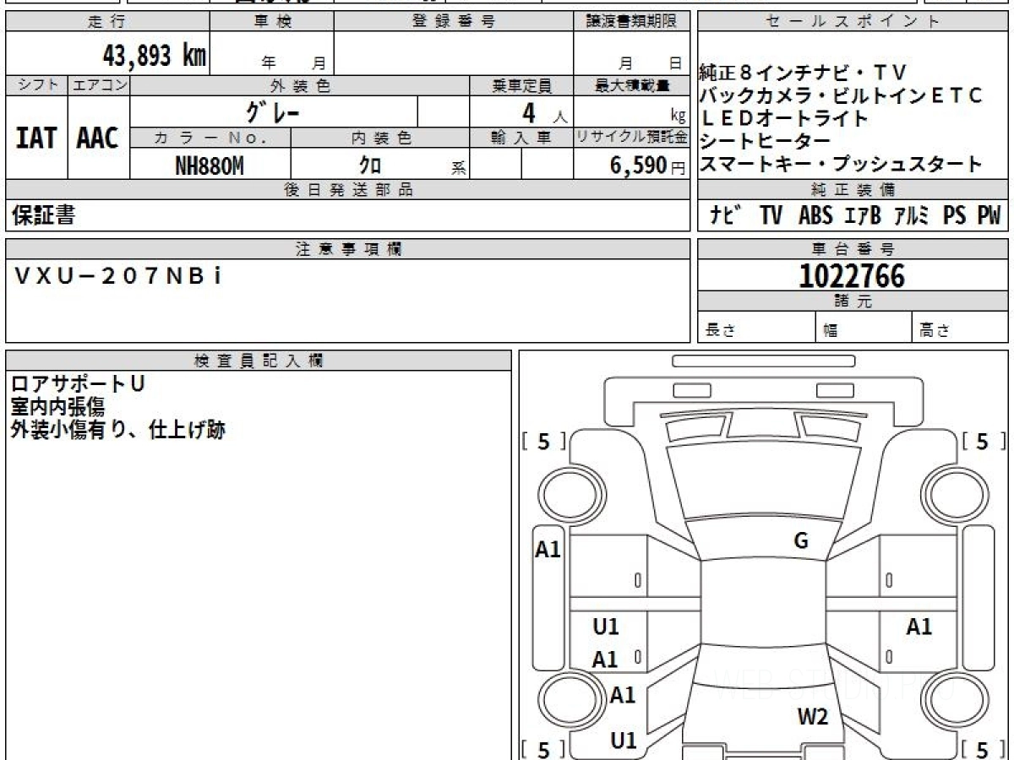
Task: Click the PW equipment label
Action: click(989, 216)
